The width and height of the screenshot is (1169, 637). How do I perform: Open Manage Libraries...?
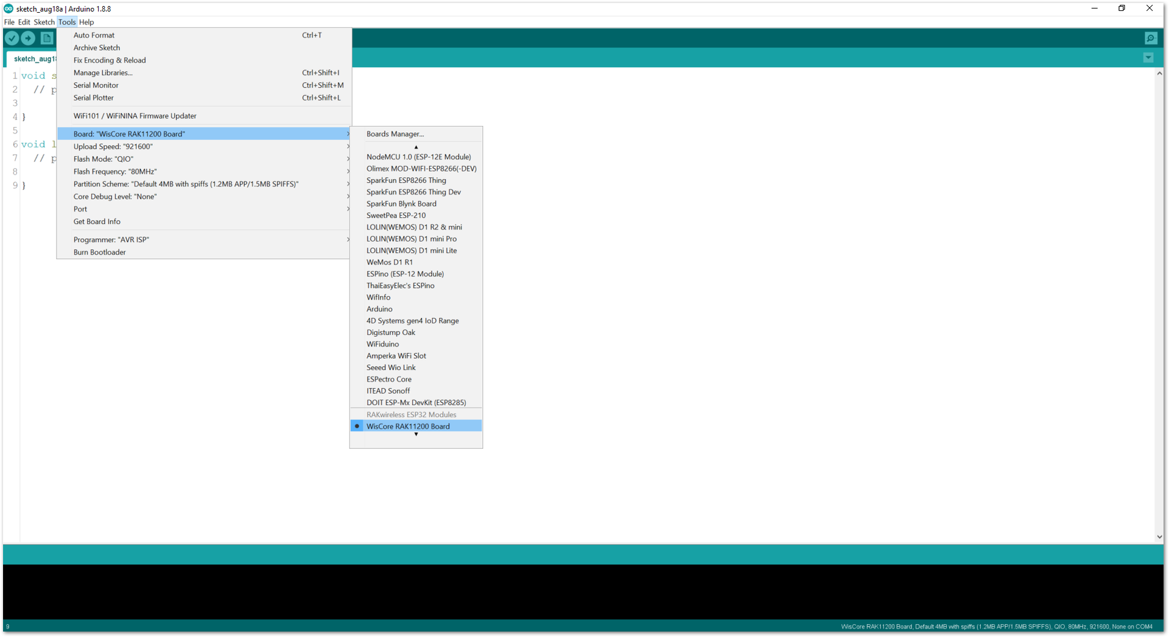204,72
